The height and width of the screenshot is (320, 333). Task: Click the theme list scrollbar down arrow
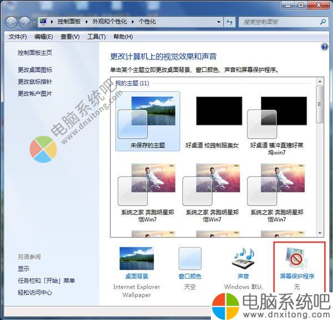(319, 233)
